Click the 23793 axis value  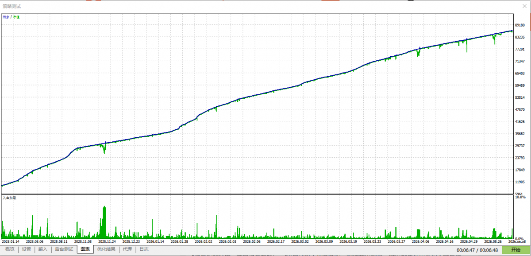pyautogui.click(x=520, y=158)
